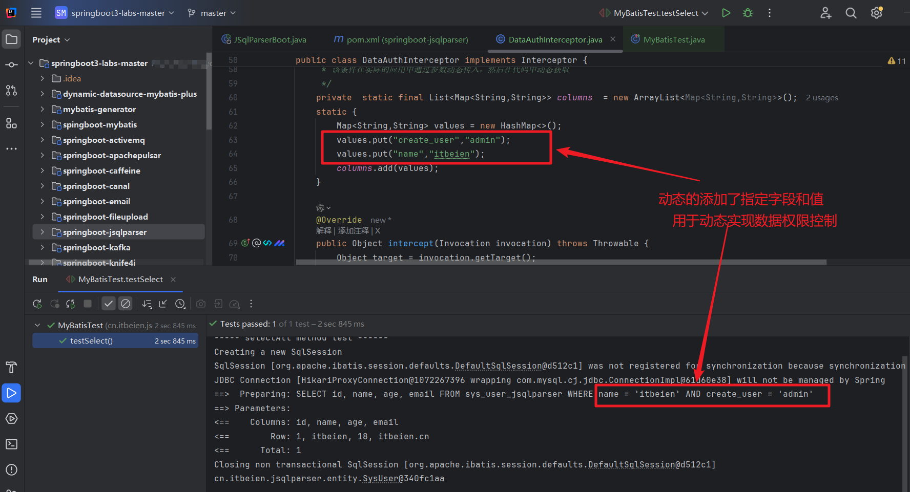The height and width of the screenshot is (492, 910).
Task: Open the master branch dropdown
Action: point(212,13)
